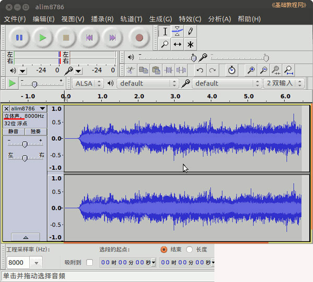Click the input meter microphone icon
This screenshot has width=313, height=282.
[x=69, y=70]
